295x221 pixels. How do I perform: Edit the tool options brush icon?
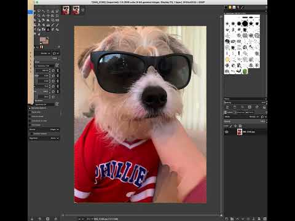(57, 66)
